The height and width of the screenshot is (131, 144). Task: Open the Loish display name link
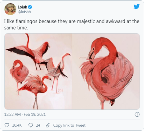point(22,7)
